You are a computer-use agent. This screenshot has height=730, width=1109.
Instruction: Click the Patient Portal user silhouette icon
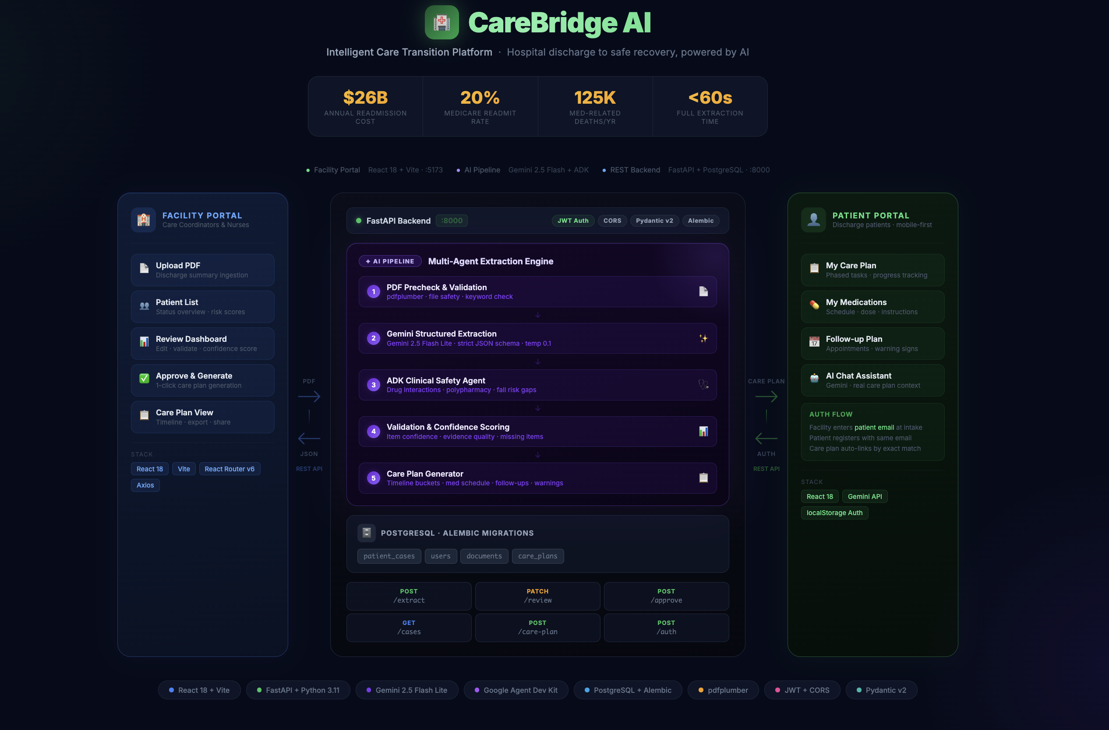(x=813, y=220)
